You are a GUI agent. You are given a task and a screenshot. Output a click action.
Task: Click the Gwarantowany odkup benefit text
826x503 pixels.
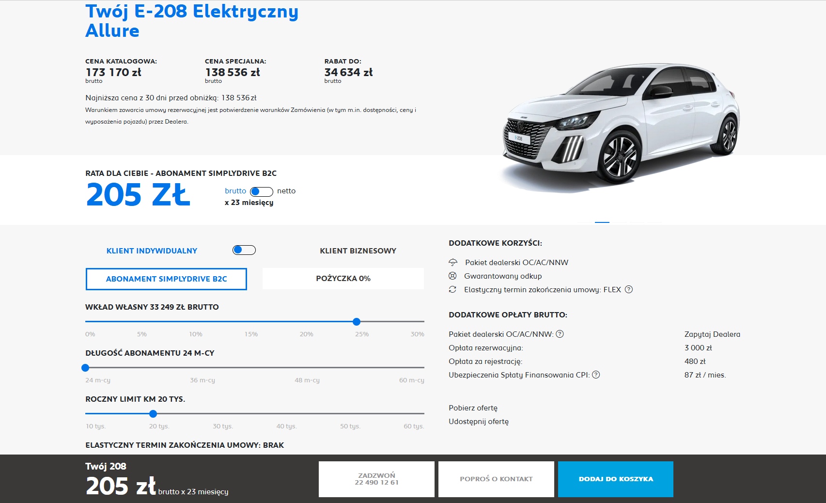pyautogui.click(x=503, y=276)
